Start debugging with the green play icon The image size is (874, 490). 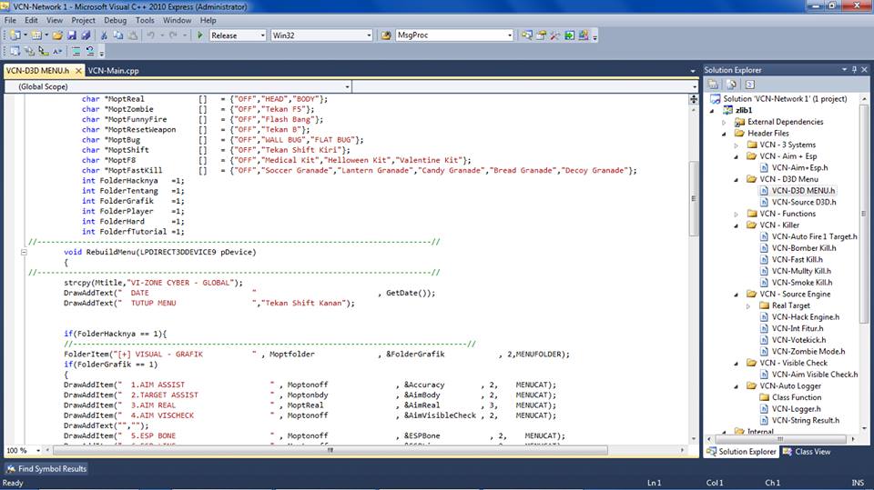point(200,35)
